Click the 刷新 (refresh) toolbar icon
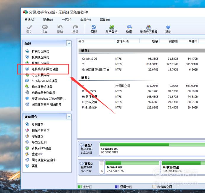Image resolution: width=205 pixels, height=193 pixels. pos(94,29)
